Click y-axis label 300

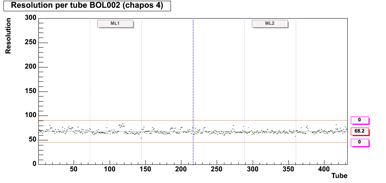31,18
